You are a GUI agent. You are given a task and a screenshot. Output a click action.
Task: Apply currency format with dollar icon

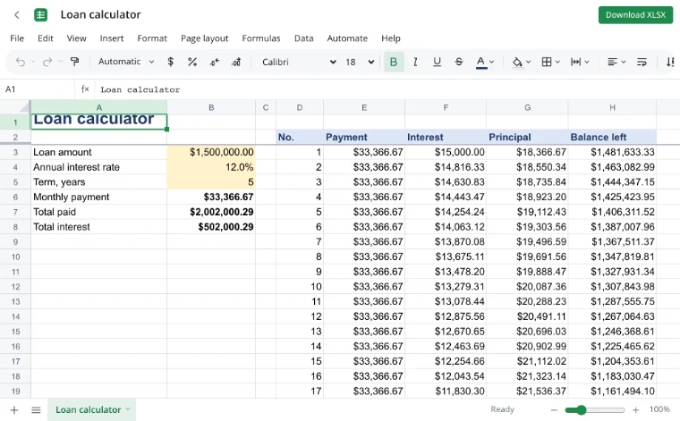tap(170, 62)
